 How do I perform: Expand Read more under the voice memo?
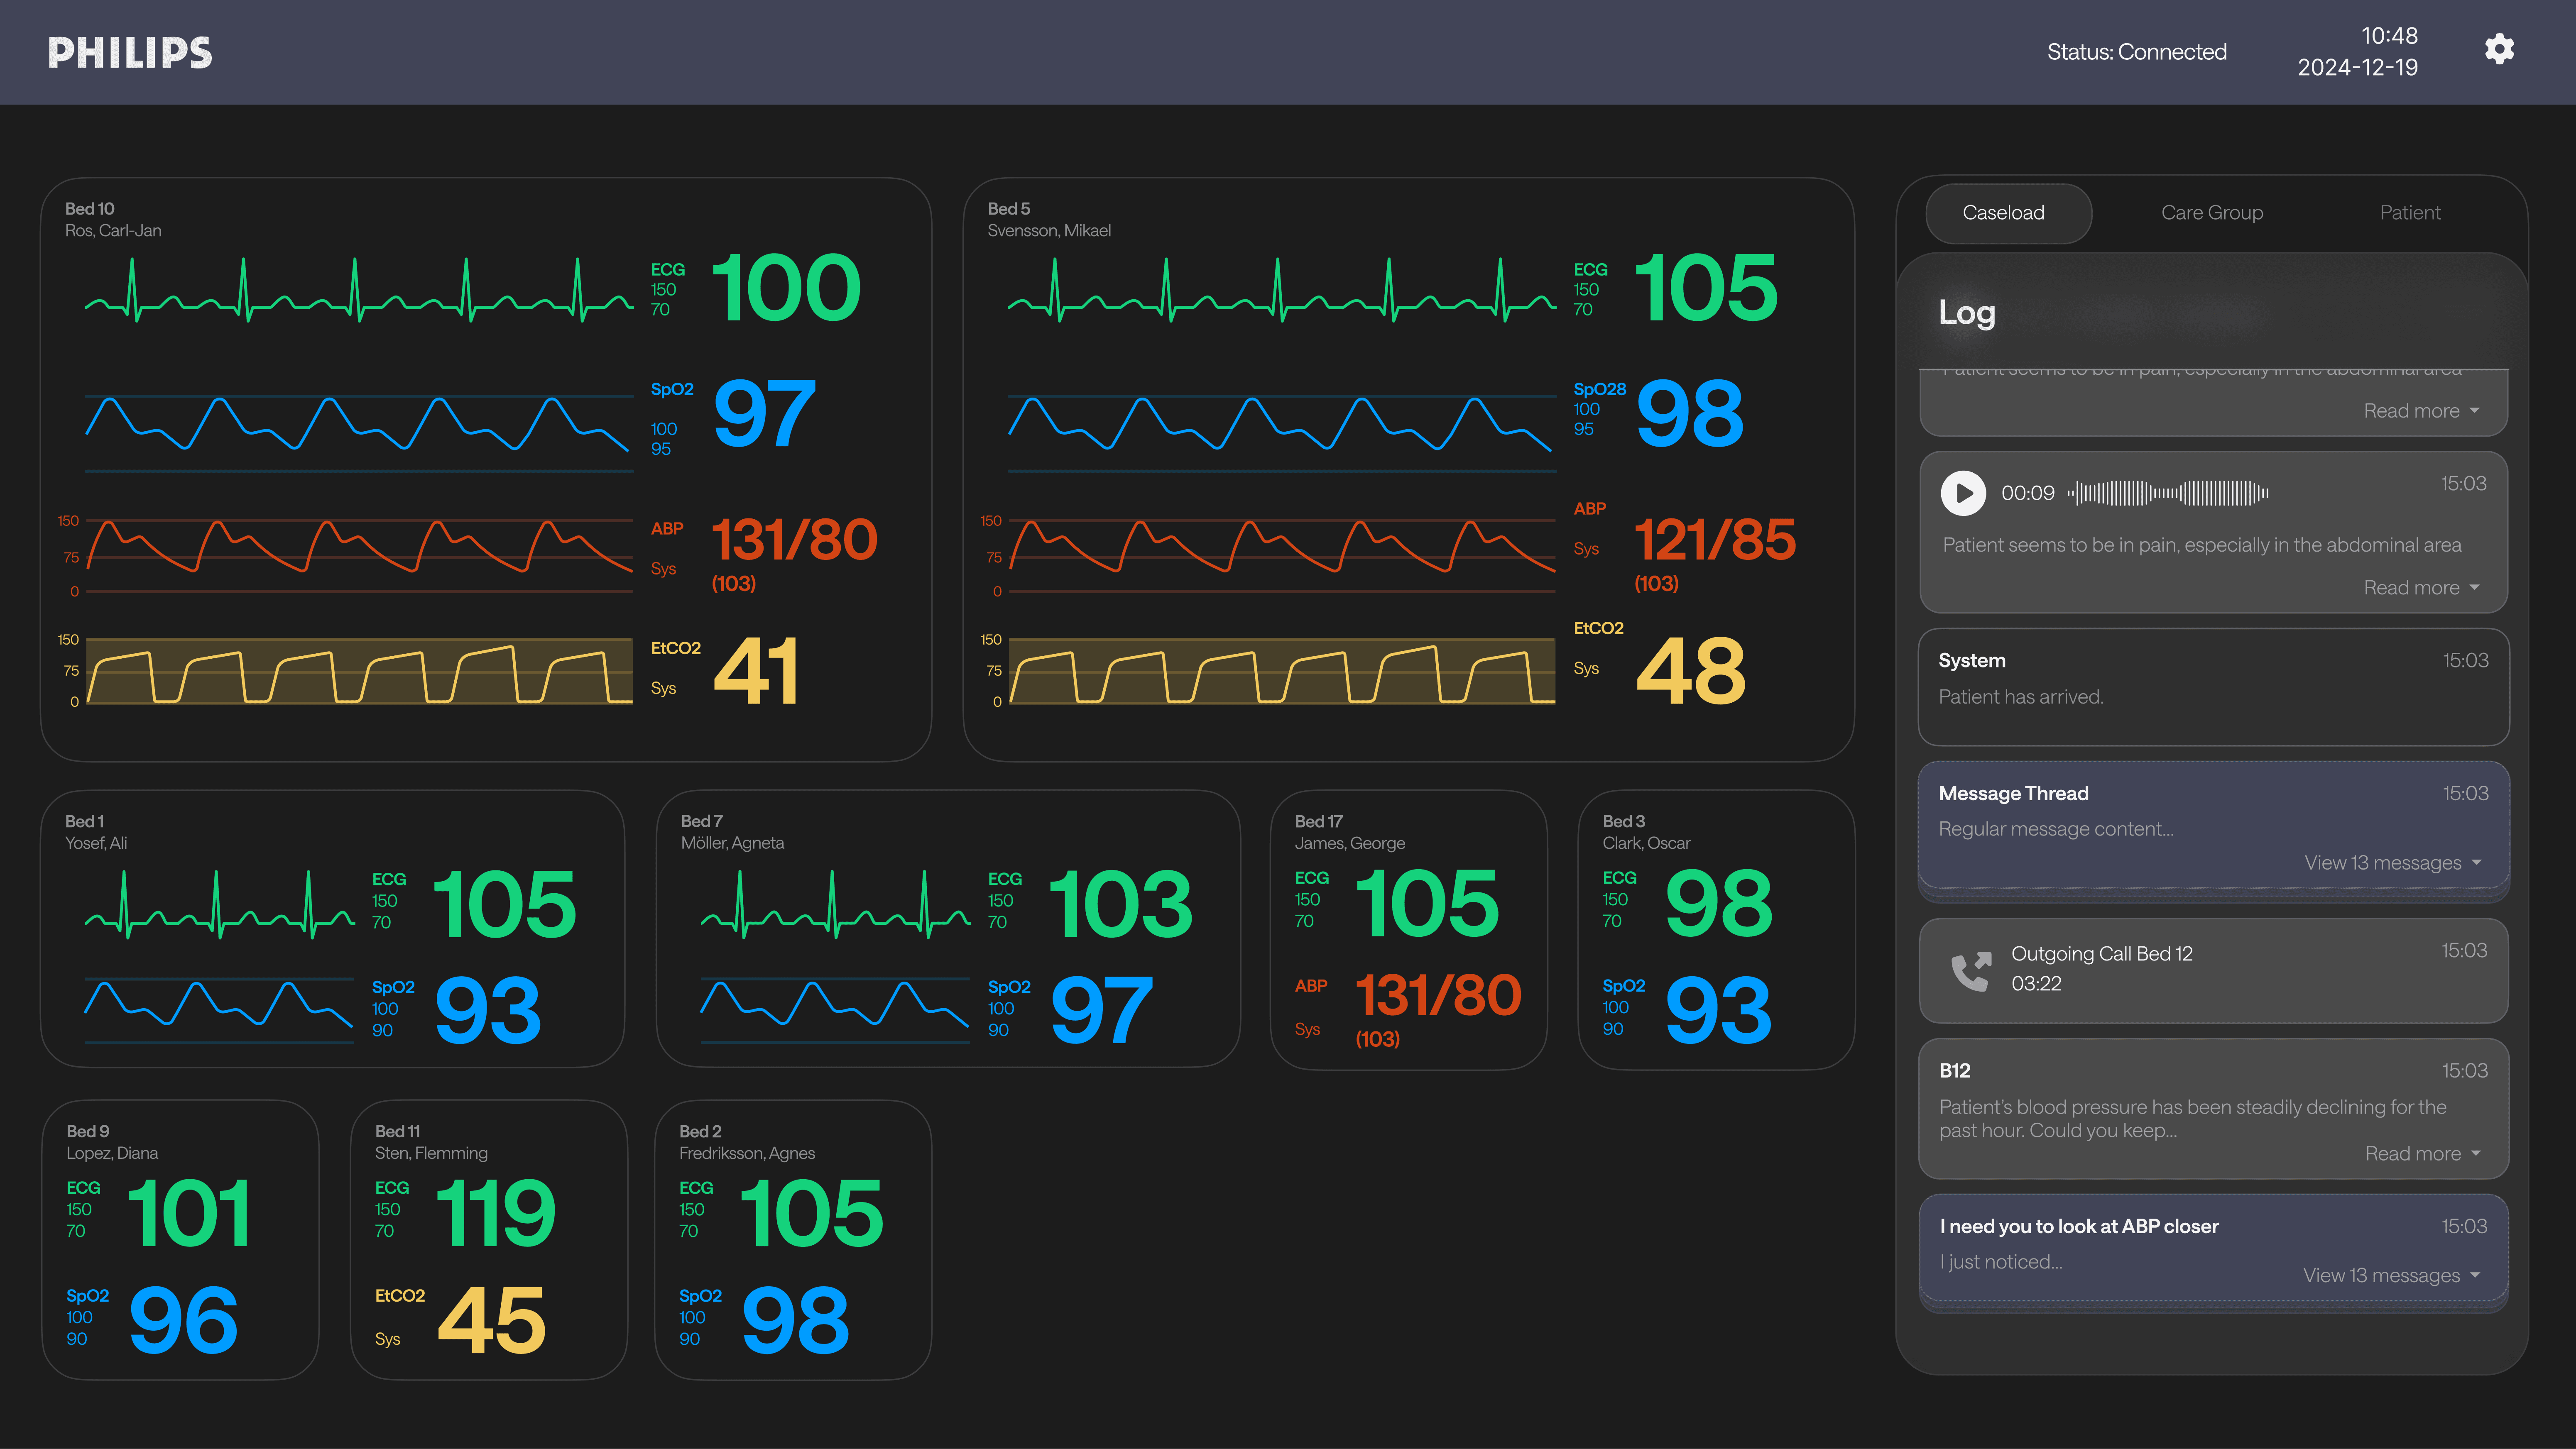[x=2420, y=588]
